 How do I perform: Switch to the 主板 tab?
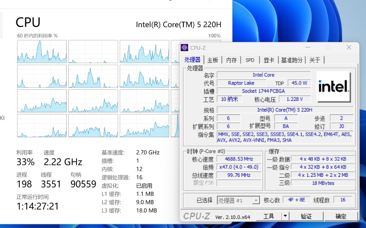click(x=212, y=60)
